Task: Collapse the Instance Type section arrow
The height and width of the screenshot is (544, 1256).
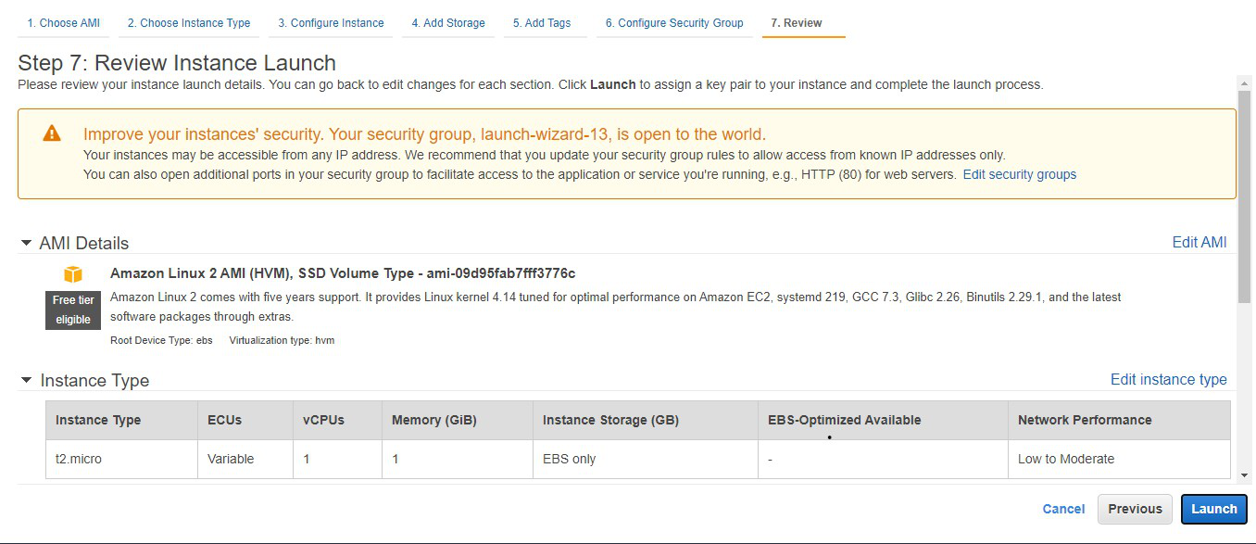Action: click(26, 380)
